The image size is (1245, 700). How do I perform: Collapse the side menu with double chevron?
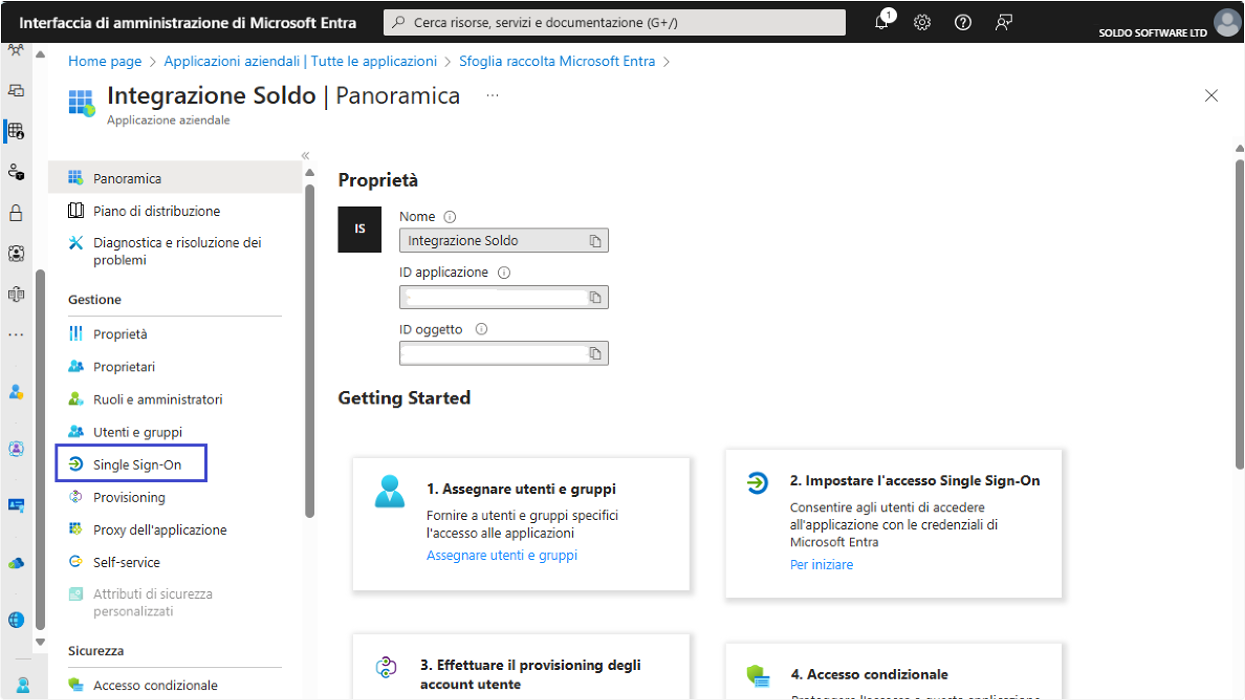[x=305, y=156]
